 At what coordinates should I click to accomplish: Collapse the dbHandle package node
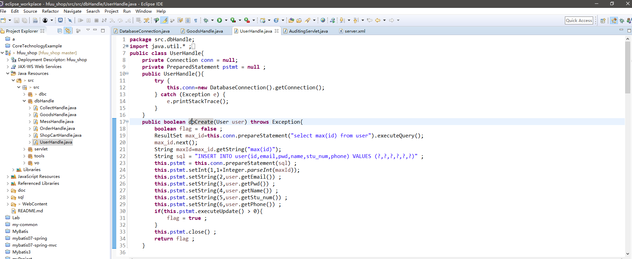coord(24,101)
